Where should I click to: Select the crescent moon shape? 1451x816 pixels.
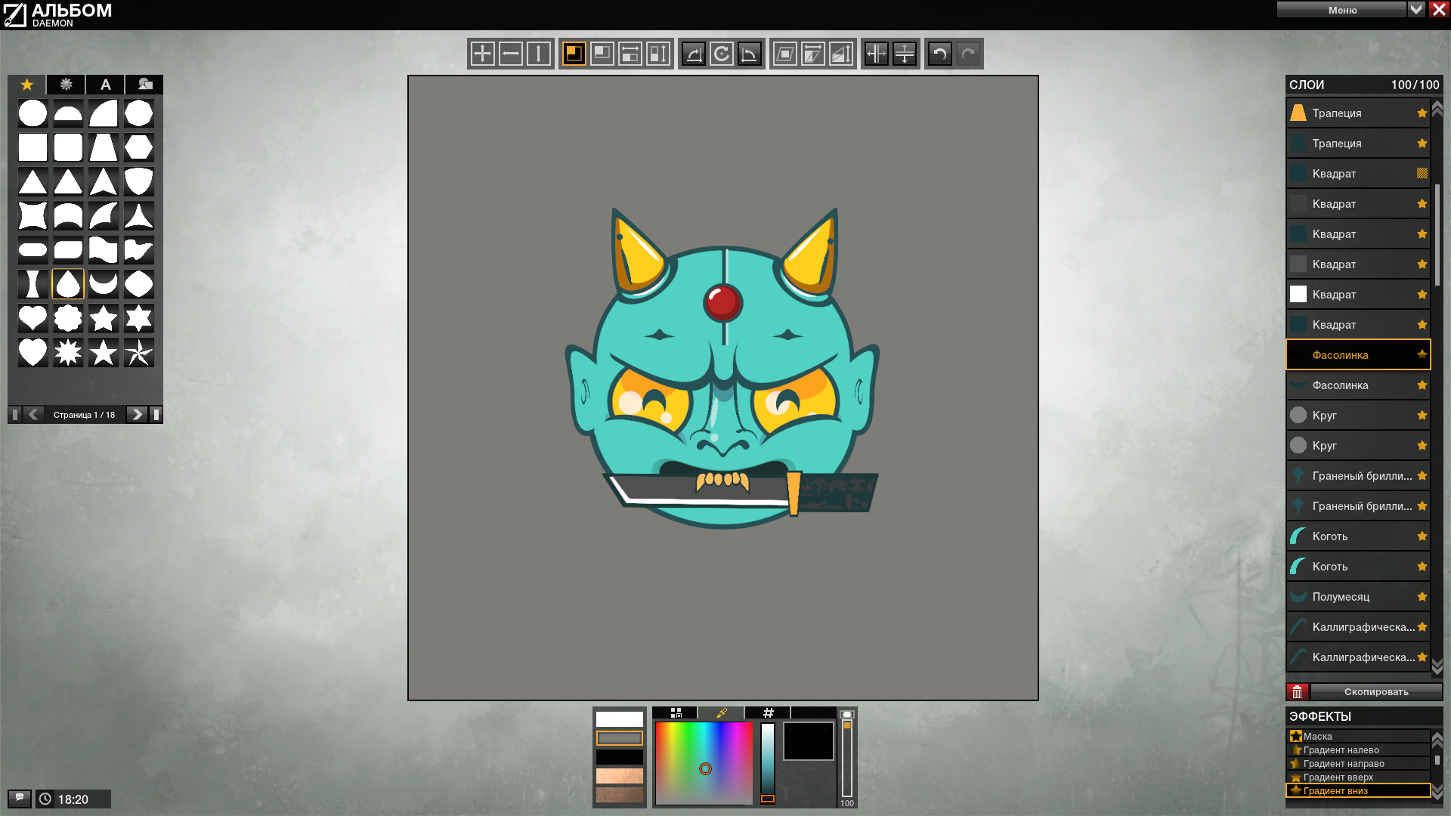pyautogui.click(x=104, y=284)
